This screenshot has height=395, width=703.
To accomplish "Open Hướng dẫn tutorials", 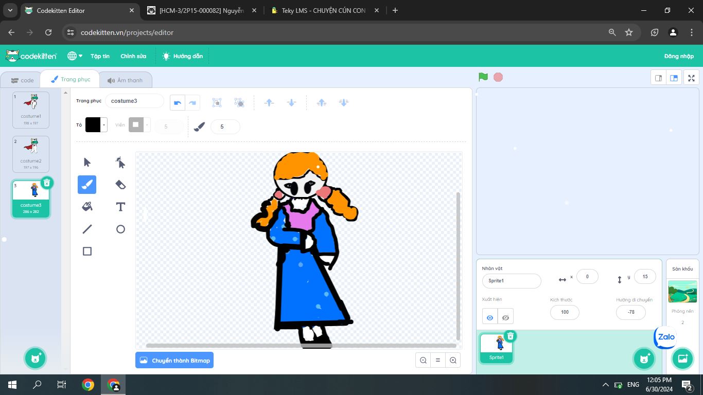I will pos(182,56).
